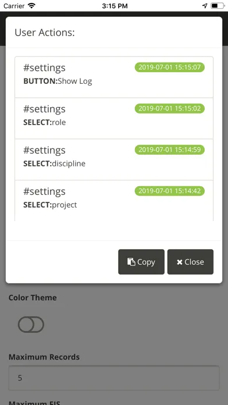The height and width of the screenshot is (405, 228).
Task: Close the User Actions dialog
Action: [190, 262]
